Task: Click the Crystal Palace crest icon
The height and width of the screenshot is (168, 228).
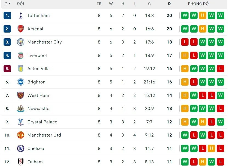Action: coord(21,122)
